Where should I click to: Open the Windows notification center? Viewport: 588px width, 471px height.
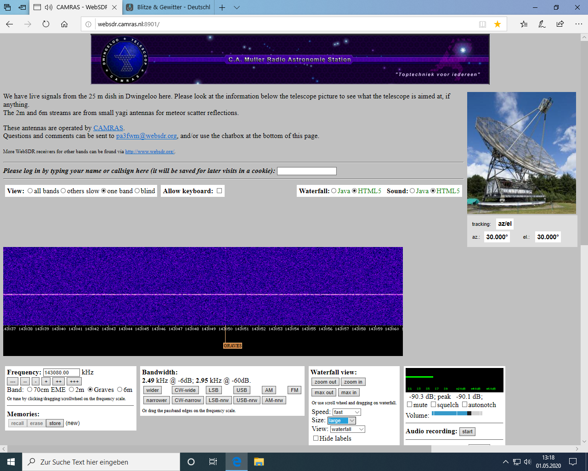tap(573, 462)
